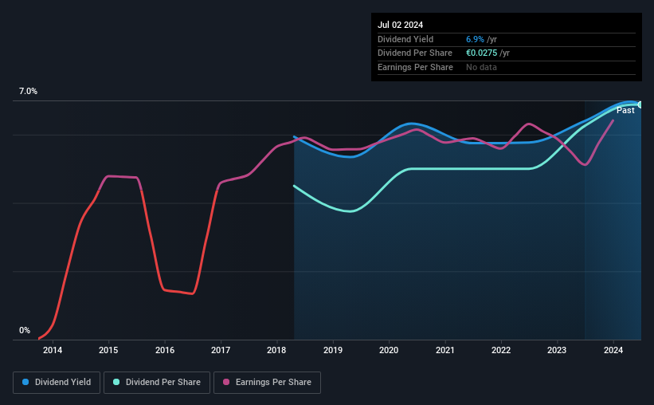Toggle the Earnings Per Share legend button

[267, 383]
